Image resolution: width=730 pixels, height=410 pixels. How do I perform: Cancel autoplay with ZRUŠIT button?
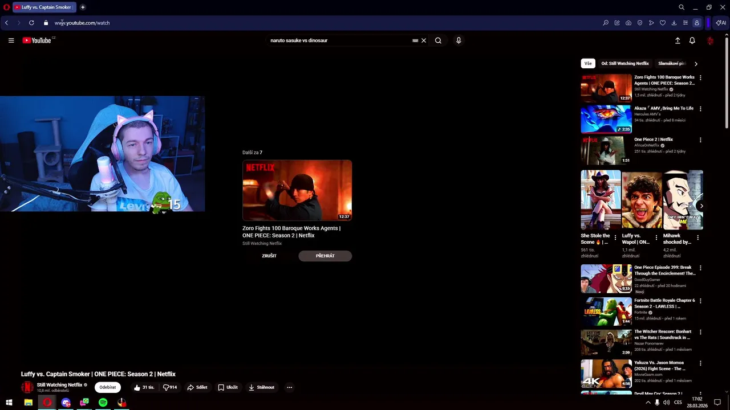coord(269,256)
